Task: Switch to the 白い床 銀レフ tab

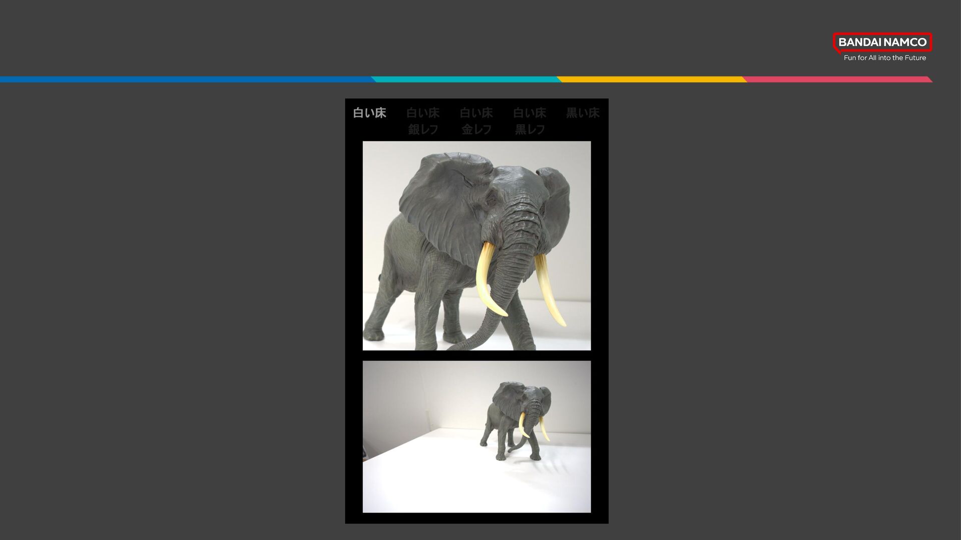Action: point(423,121)
